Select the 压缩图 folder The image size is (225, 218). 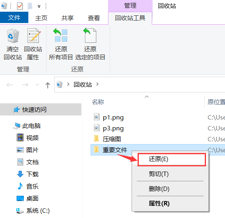coord(112,139)
